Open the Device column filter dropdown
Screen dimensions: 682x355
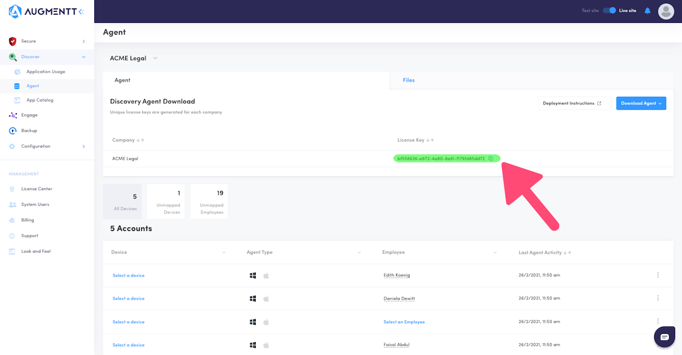(224, 252)
